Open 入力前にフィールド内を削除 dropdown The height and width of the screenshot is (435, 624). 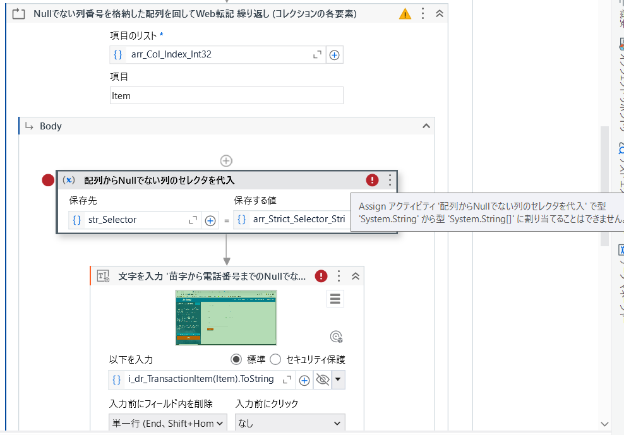(x=167, y=423)
